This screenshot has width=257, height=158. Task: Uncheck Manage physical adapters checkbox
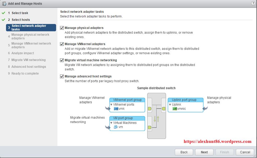tap(62, 28)
